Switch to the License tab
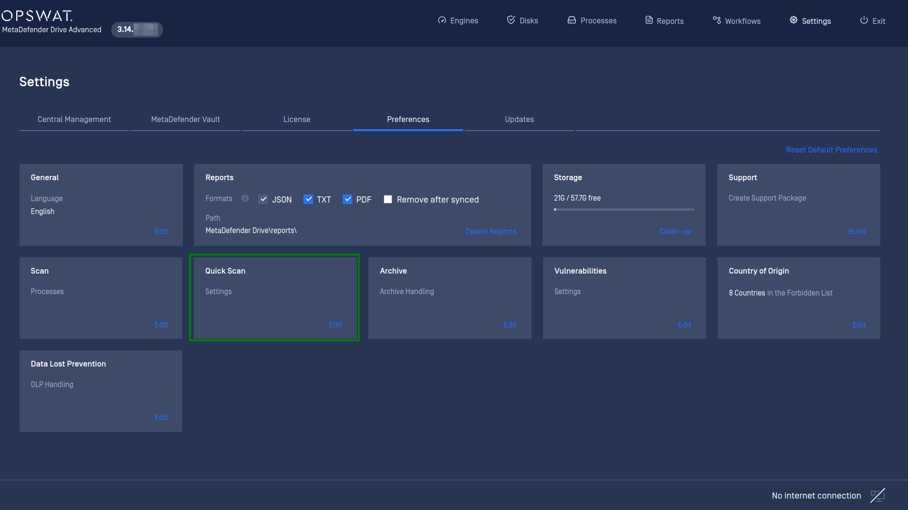908x510 pixels. tap(297, 119)
